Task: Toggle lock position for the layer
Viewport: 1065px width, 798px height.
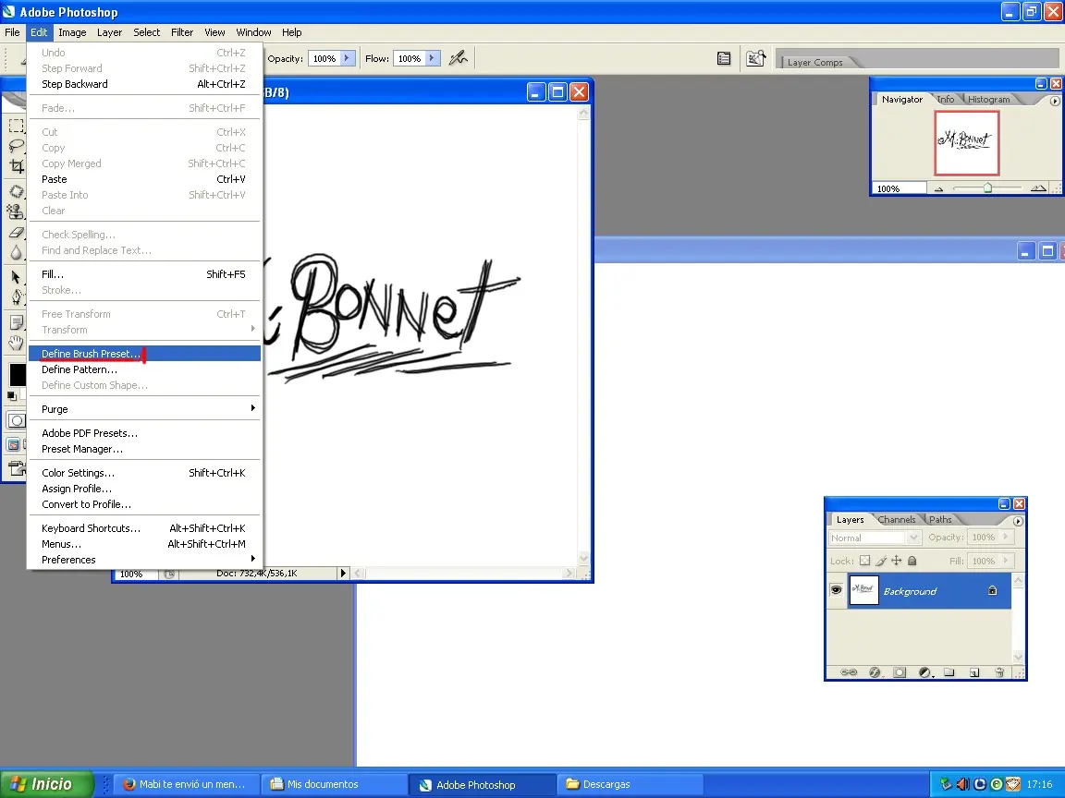Action: tap(897, 561)
